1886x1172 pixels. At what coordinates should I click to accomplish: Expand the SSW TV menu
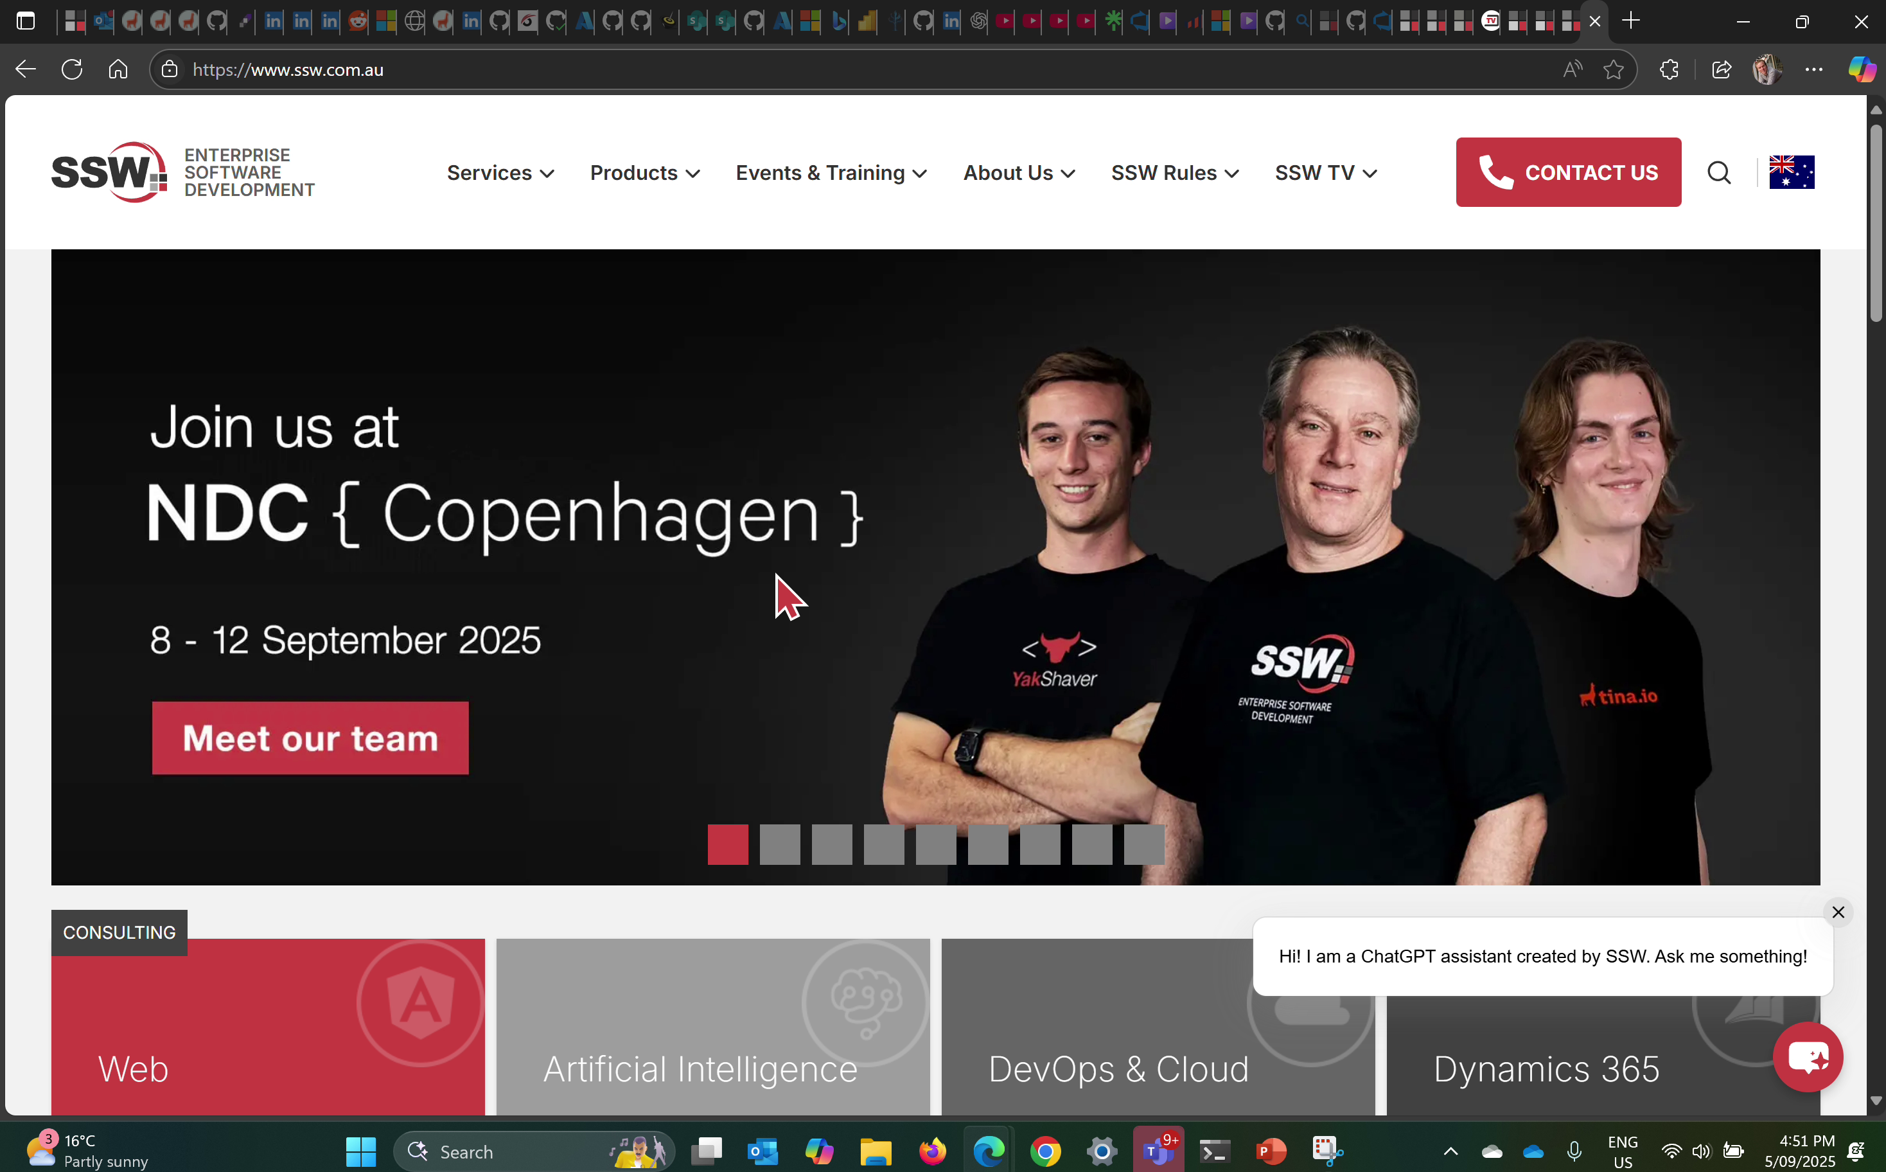[1326, 173]
